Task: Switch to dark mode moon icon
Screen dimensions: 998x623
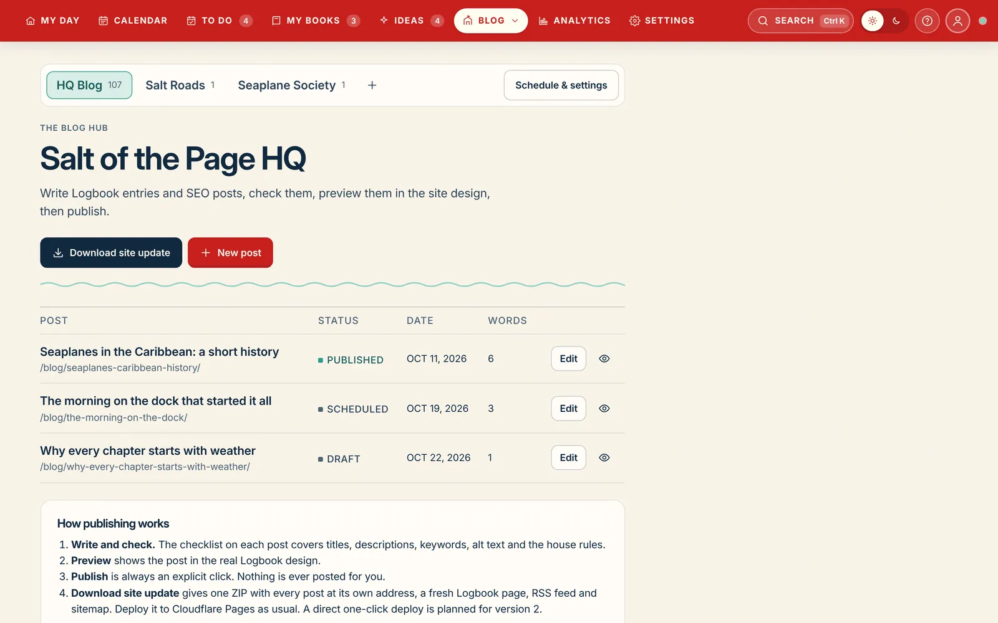Action: click(896, 21)
